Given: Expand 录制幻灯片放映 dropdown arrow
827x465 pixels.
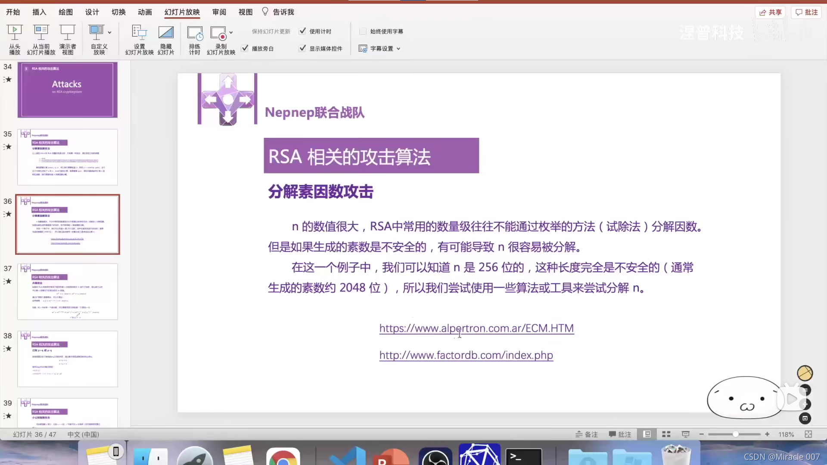Looking at the screenshot, I should [x=231, y=32].
